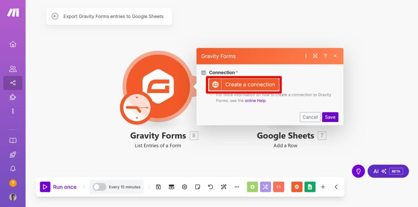418x207 pixels.
Task: Open the Scenario inputs toolbar icon
Action: (x=171, y=187)
